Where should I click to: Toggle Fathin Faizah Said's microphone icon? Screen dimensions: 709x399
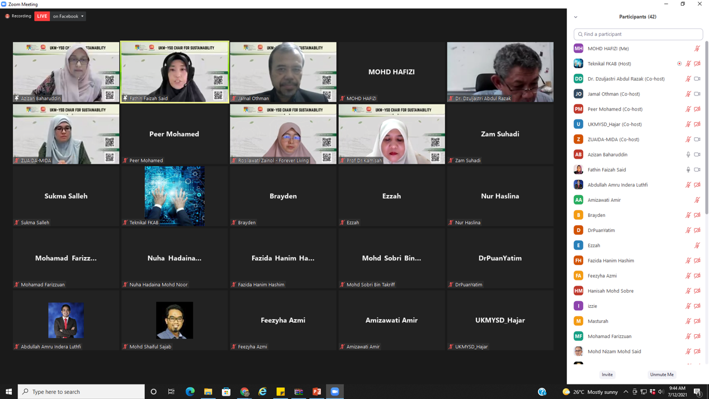(688, 170)
